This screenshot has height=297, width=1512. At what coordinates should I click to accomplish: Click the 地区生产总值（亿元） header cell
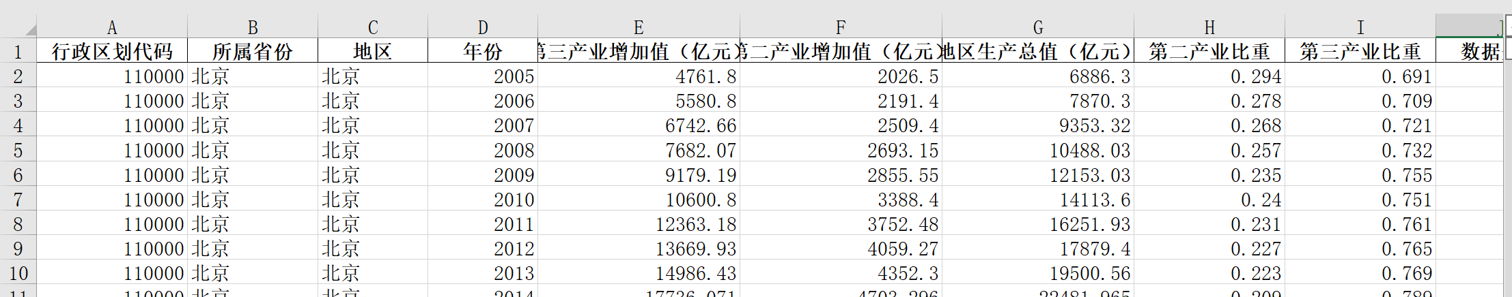[x=1038, y=51]
